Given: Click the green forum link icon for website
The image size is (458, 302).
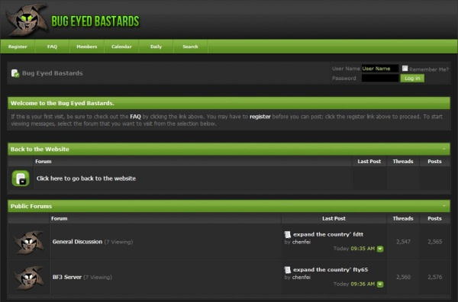Looking at the screenshot, I should click(21, 178).
